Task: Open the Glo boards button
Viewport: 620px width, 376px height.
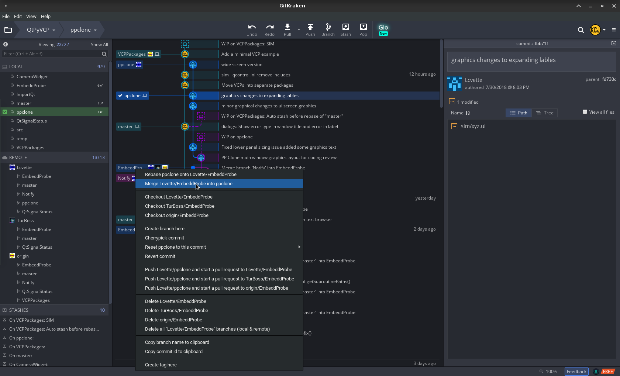Action: 383,30
